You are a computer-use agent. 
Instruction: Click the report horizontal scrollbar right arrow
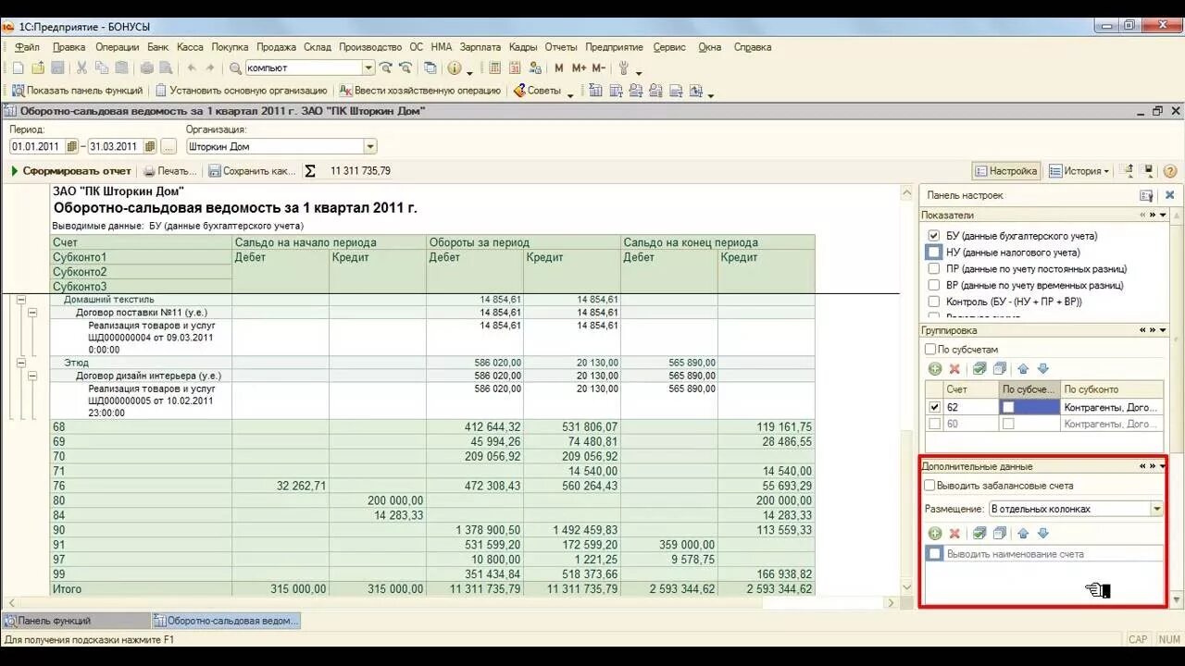click(x=892, y=602)
